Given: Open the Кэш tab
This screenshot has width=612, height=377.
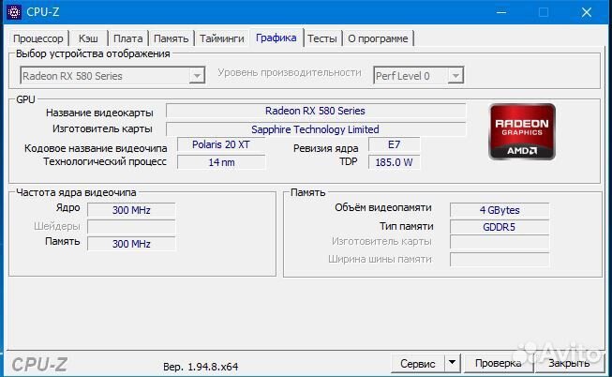Looking at the screenshot, I should (88, 38).
